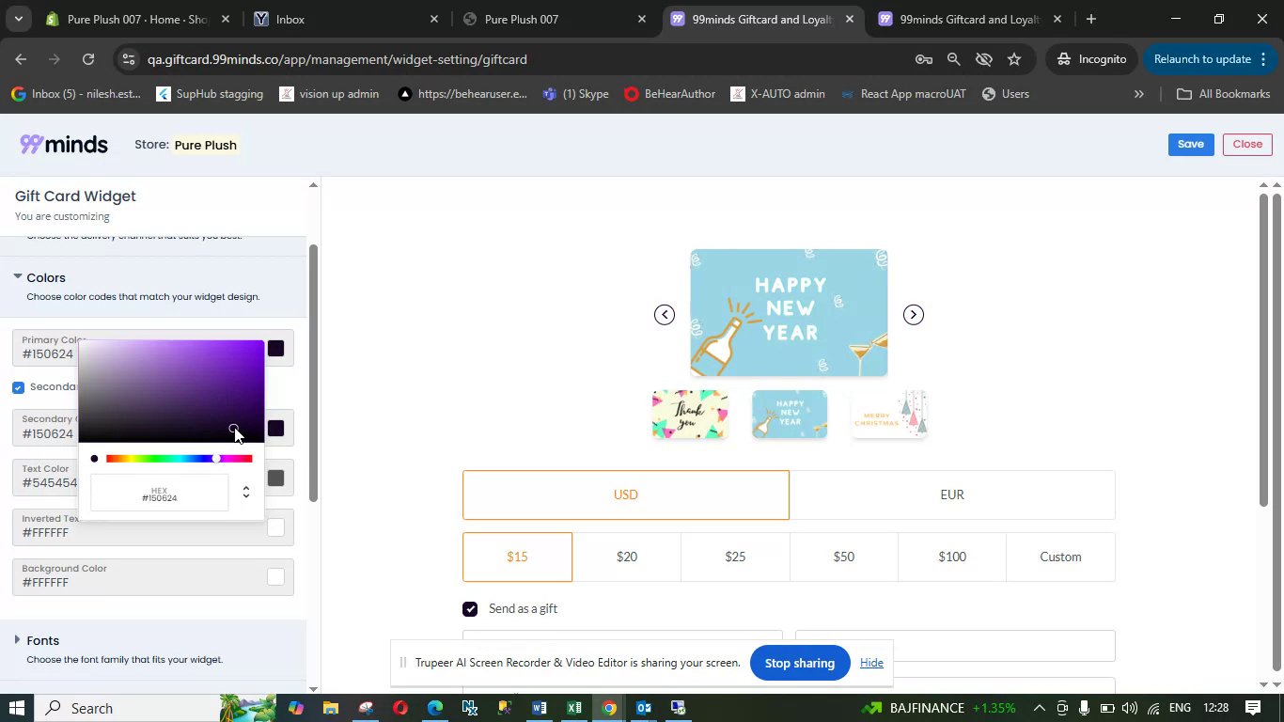This screenshot has height=722, width=1284.
Task: Open Microsoft Word from taskbar
Action: tap(540, 708)
